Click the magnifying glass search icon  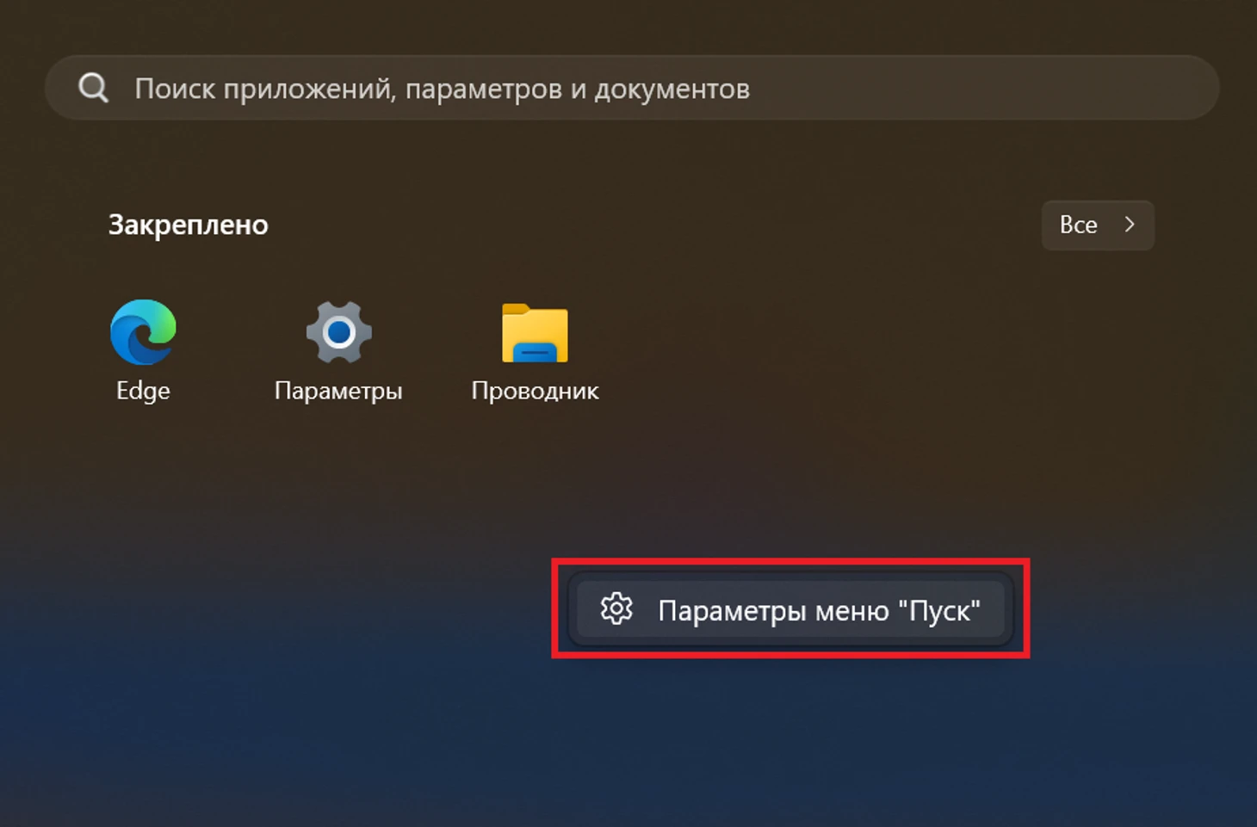(x=93, y=88)
